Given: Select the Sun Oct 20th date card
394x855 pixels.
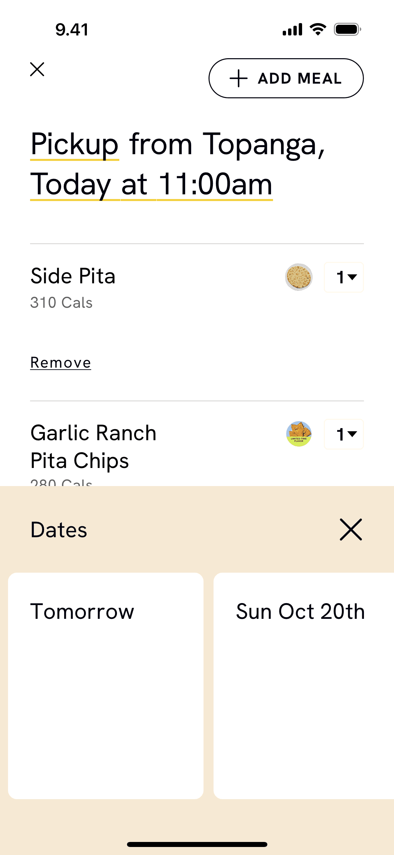Looking at the screenshot, I should pyautogui.click(x=303, y=686).
